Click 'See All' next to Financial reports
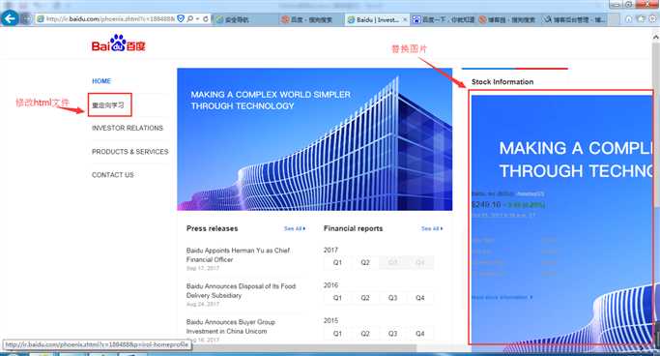This screenshot has height=356, width=660. tap(432, 228)
